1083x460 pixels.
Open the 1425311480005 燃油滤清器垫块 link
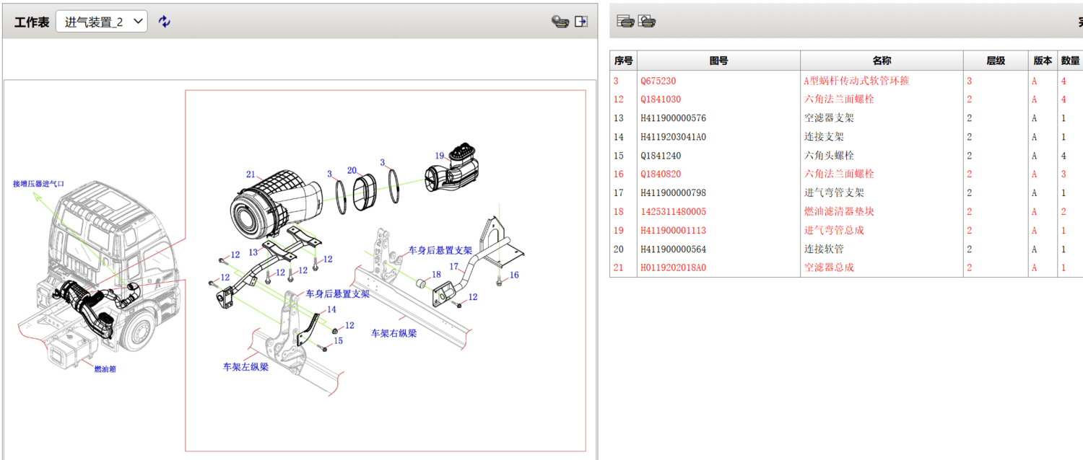pyautogui.click(x=674, y=211)
